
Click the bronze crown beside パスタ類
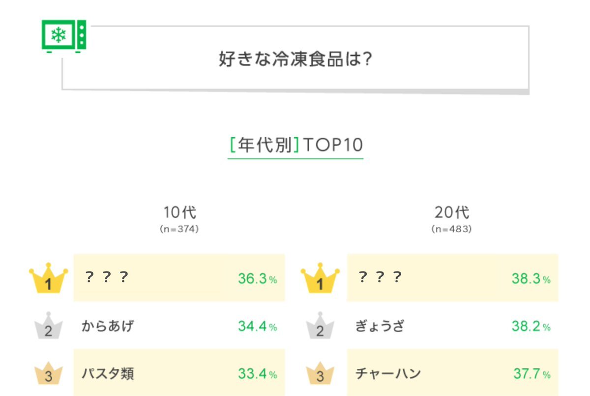tap(48, 373)
